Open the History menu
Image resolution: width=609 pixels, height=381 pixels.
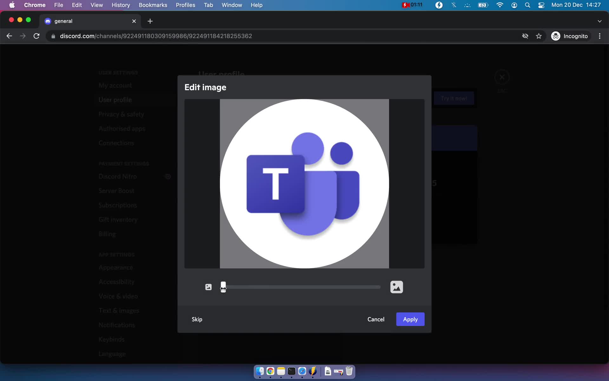(x=121, y=5)
